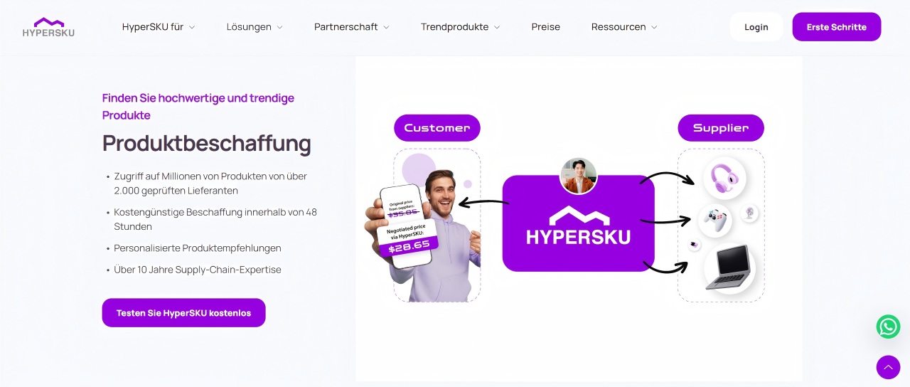Click the Erste Schritte button
Viewport: 910px width, 387px height.
pos(837,27)
